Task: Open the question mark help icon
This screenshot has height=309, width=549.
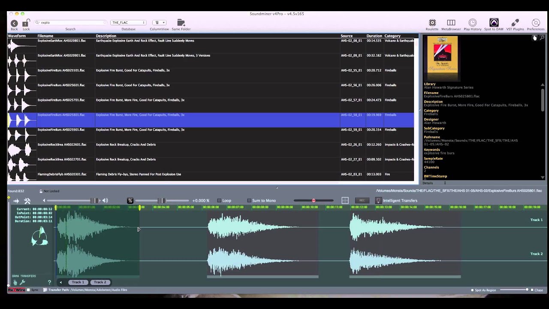Action: [x=49, y=282]
